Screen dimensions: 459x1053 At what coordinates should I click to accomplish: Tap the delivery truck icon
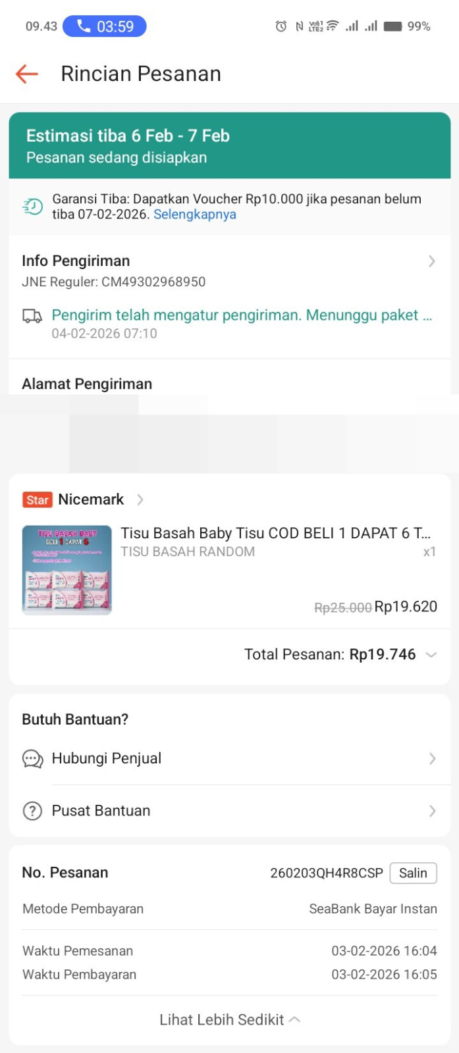(x=32, y=316)
